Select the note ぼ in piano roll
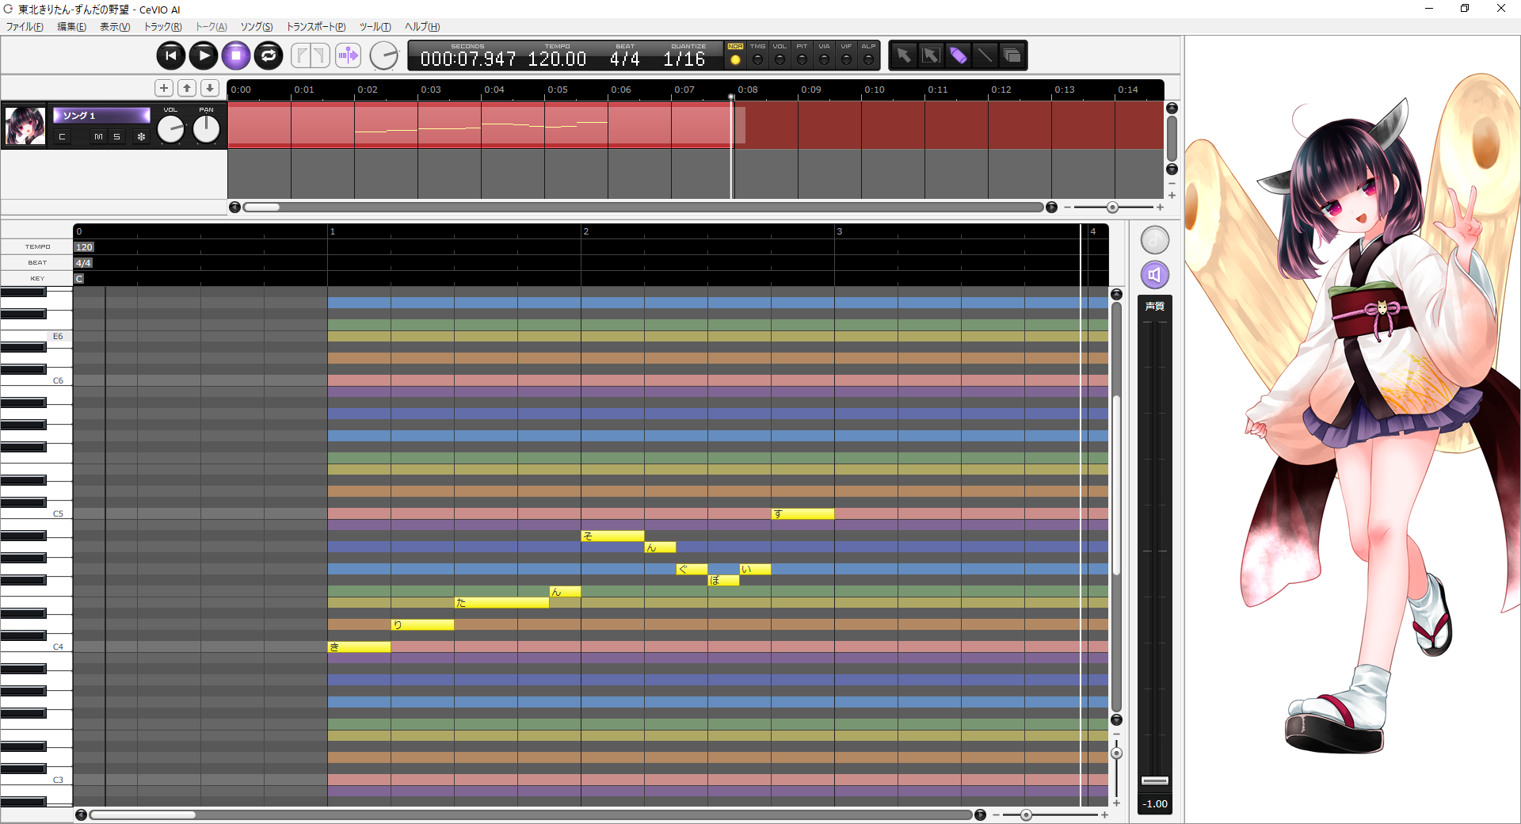Image resolution: width=1521 pixels, height=824 pixels. pyautogui.click(x=723, y=581)
